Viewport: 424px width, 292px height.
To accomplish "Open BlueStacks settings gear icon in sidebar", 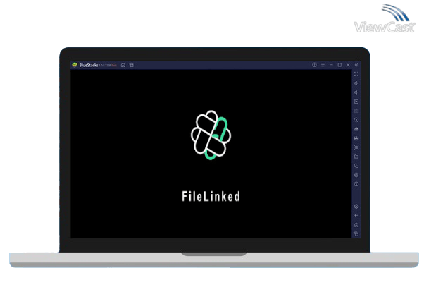I will (356, 207).
